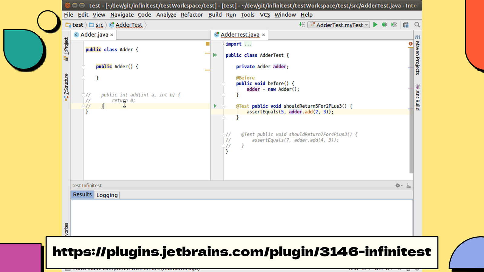Open the View menu
This screenshot has width=484, height=272.
coord(99,15)
